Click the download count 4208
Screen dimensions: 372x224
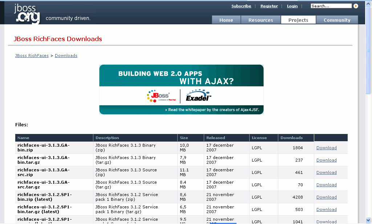298,197
